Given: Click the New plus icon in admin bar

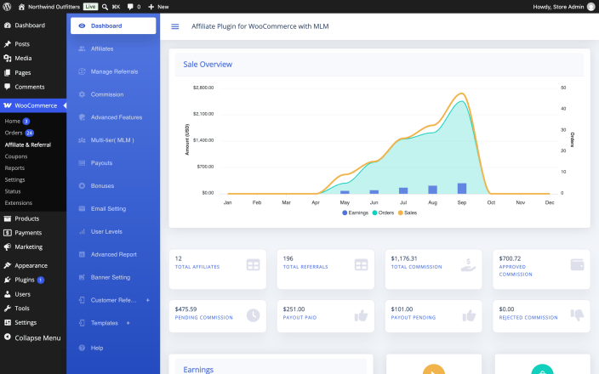Looking at the screenshot, I should coord(151,7).
